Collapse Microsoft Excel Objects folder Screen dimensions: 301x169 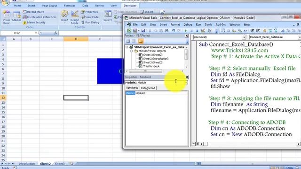(x=131, y=51)
